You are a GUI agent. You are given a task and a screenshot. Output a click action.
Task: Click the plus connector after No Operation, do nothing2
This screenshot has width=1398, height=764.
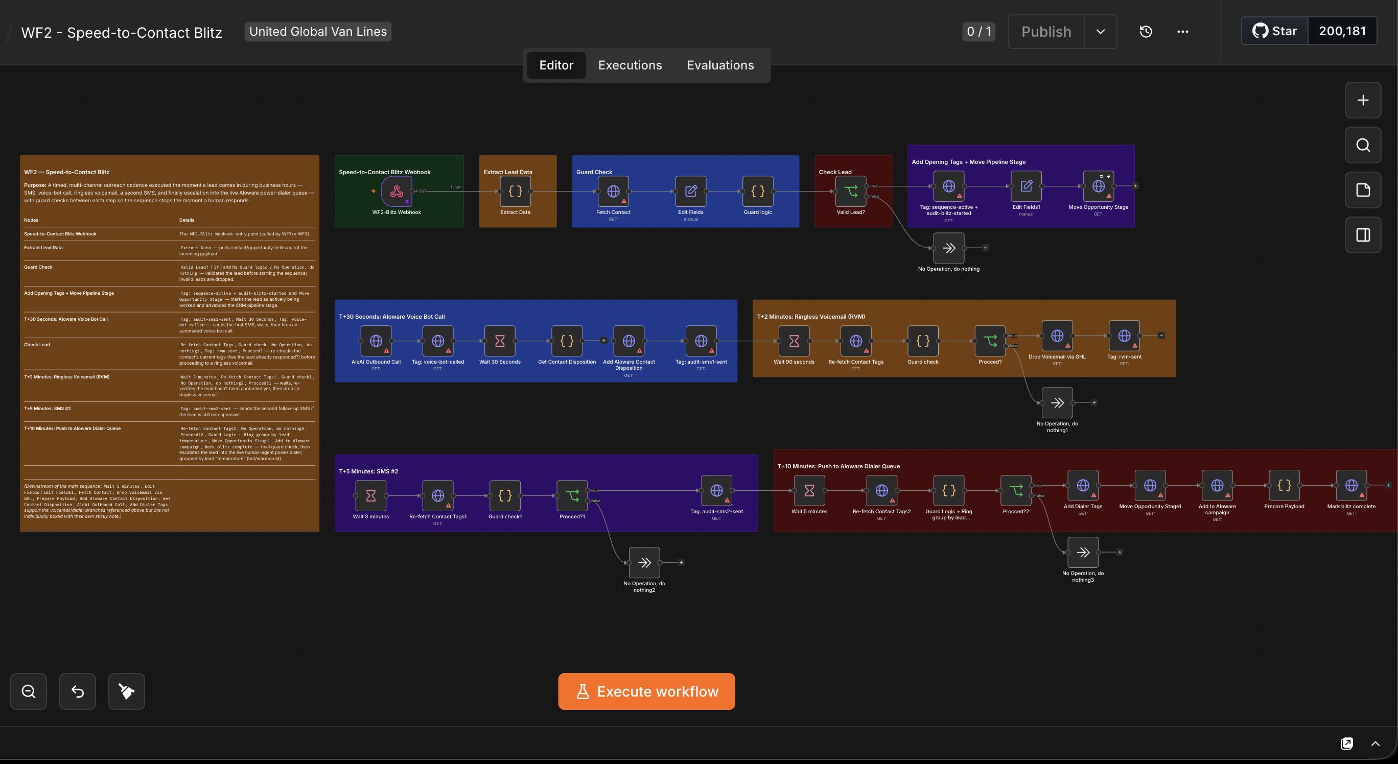tap(681, 563)
